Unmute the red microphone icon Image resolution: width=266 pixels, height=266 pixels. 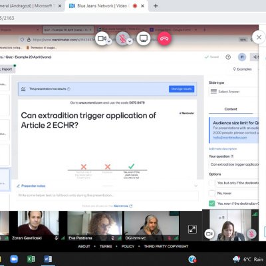pyautogui.click(x=122, y=39)
